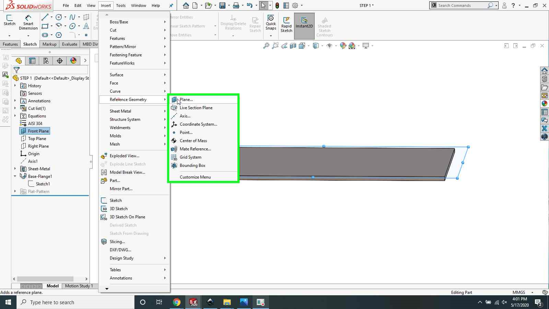Select Front Plane in feature tree
Viewport: 549px width, 309px height.
[35, 131]
